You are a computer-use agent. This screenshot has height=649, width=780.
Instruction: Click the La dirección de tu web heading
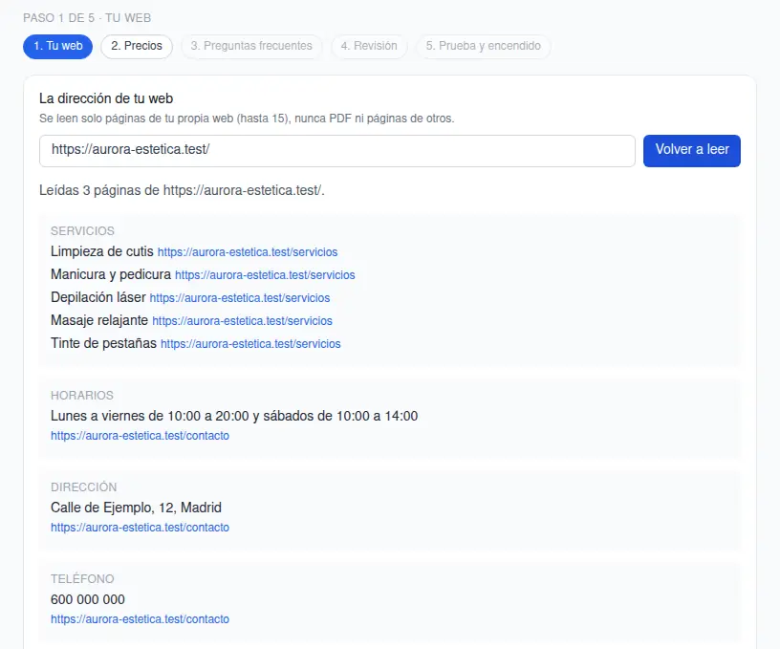click(x=106, y=98)
